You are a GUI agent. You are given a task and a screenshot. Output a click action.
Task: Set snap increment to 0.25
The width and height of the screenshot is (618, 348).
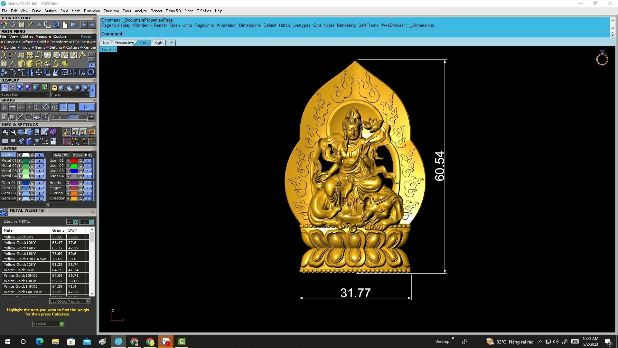(x=64, y=117)
